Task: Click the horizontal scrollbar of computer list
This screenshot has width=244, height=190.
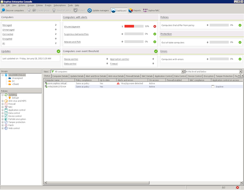Action: [x=98, y=183]
